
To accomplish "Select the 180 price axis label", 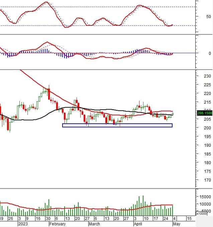I will [207, 162].
